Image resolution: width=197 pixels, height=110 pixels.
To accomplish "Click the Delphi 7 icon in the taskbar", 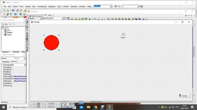I will point(110,107).
